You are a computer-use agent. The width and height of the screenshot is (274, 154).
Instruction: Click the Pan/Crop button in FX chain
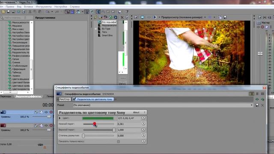(65, 99)
